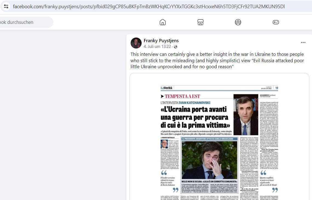Open Franky Puystjens profile name link
Viewport: 312px width, 200px height.
click(x=161, y=41)
